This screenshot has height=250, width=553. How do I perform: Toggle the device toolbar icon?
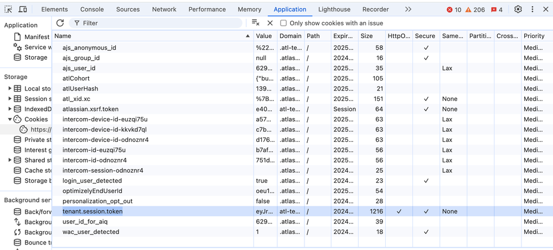(x=23, y=9)
